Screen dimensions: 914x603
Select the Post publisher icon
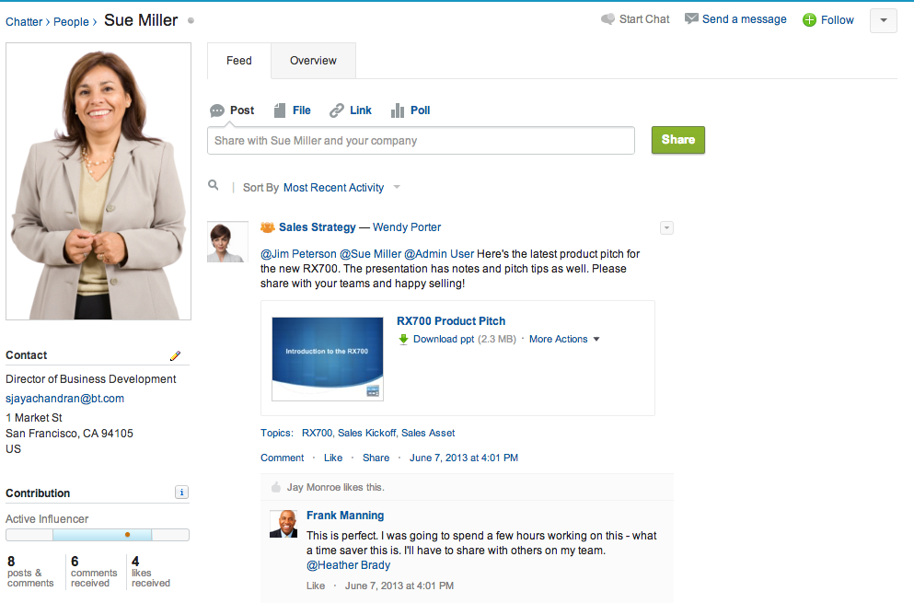click(217, 110)
